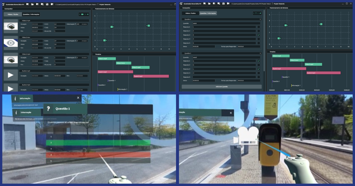Check the Resposta 4 checkbox in Questão 1
This screenshot has width=355, height=186.
pyautogui.click(x=259, y=39)
